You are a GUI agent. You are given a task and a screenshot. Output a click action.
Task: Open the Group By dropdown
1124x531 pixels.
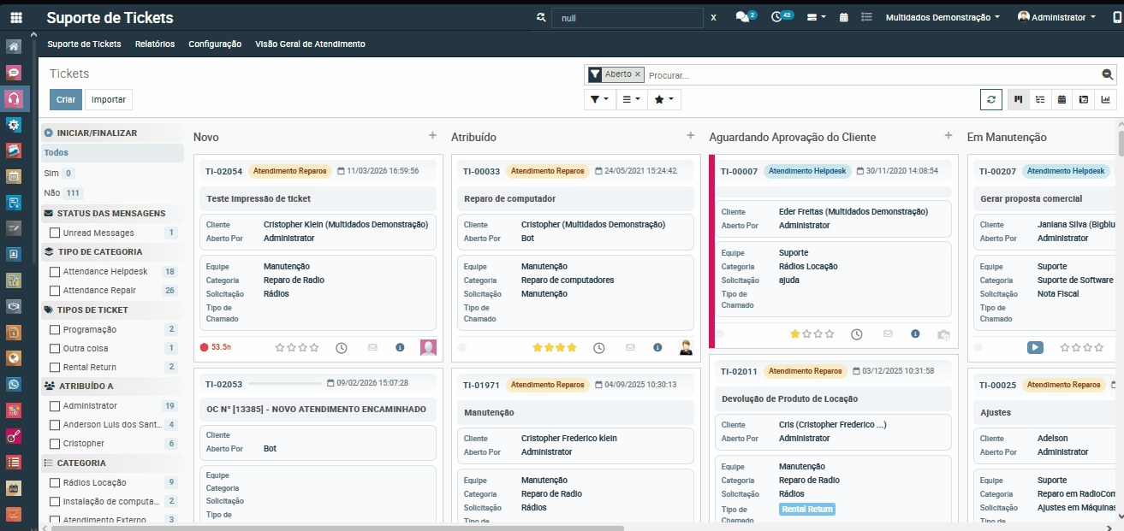coord(631,99)
